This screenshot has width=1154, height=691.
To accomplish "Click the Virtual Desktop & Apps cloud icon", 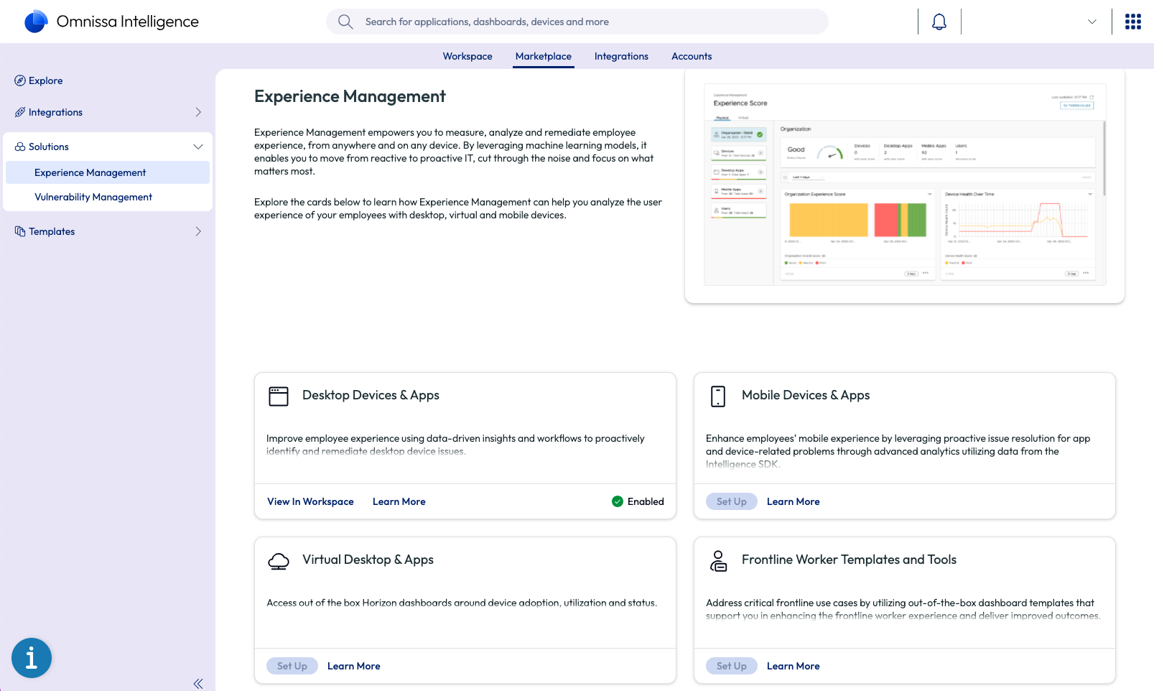I will click(279, 561).
